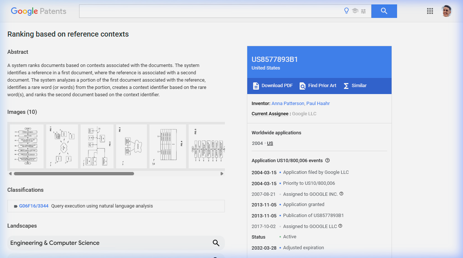
Task: Click into the patents search field
Action: pos(211,11)
